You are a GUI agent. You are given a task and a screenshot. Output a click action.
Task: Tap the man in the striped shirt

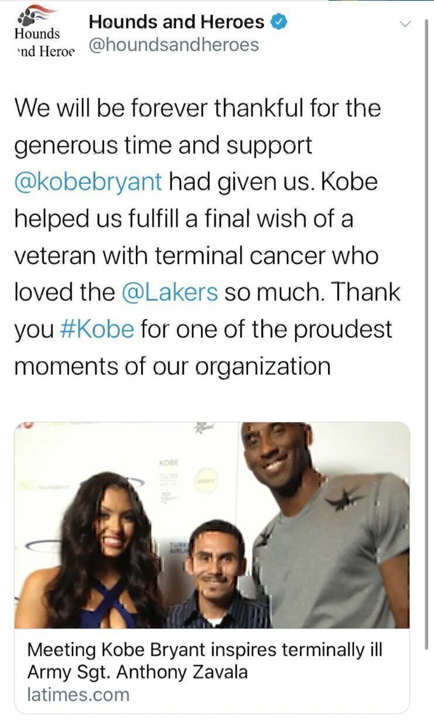click(x=218, y=580)
